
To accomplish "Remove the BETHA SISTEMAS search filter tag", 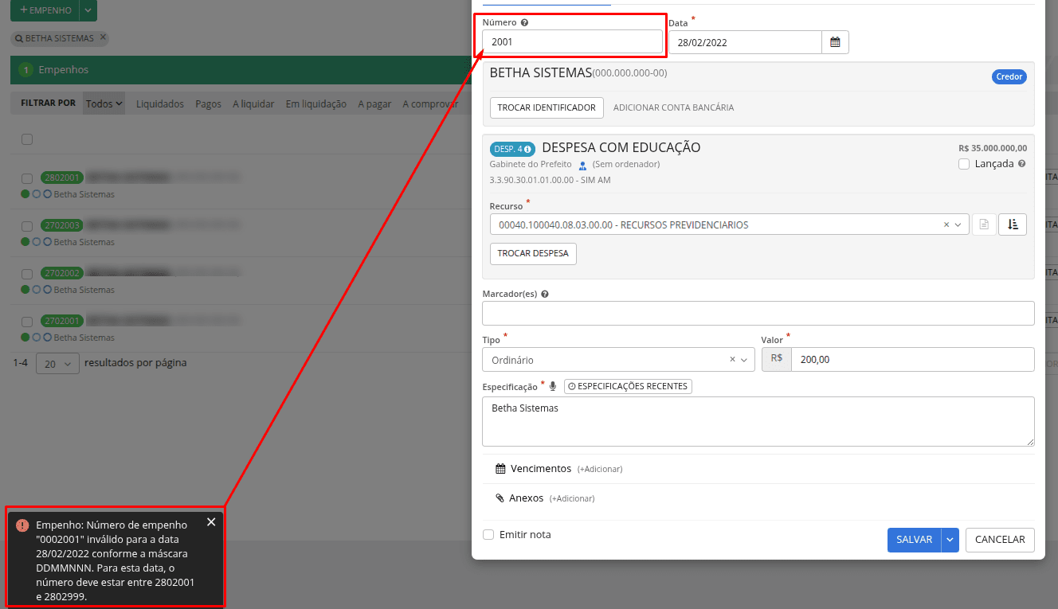I will [103, 37].
